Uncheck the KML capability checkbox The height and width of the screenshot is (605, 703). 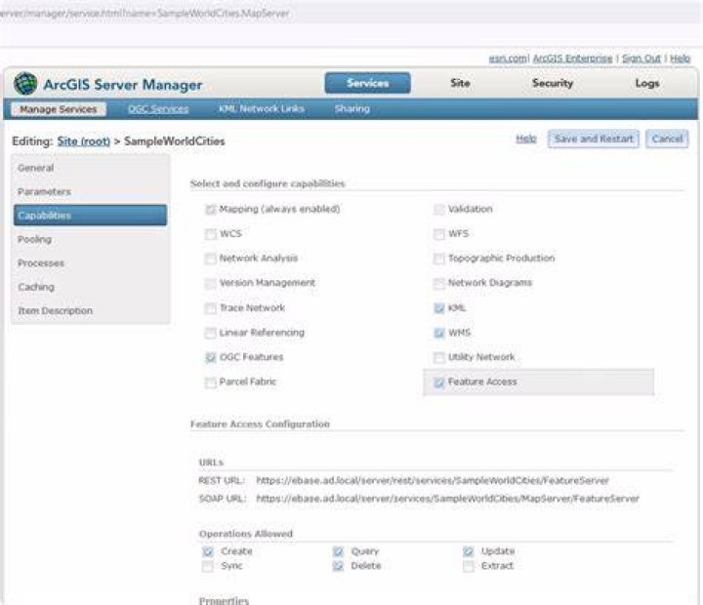(x=439, y=308)
